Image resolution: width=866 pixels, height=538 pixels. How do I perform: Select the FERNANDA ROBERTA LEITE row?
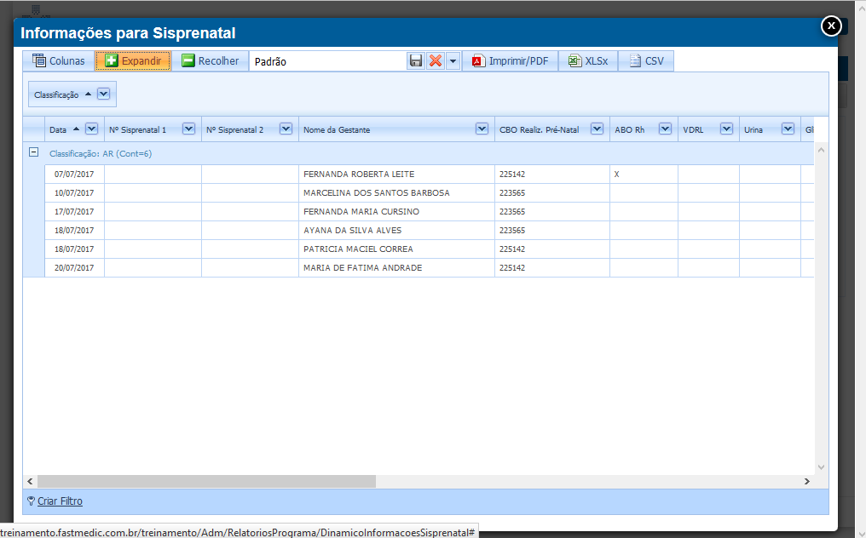click(x=429, y=174)
